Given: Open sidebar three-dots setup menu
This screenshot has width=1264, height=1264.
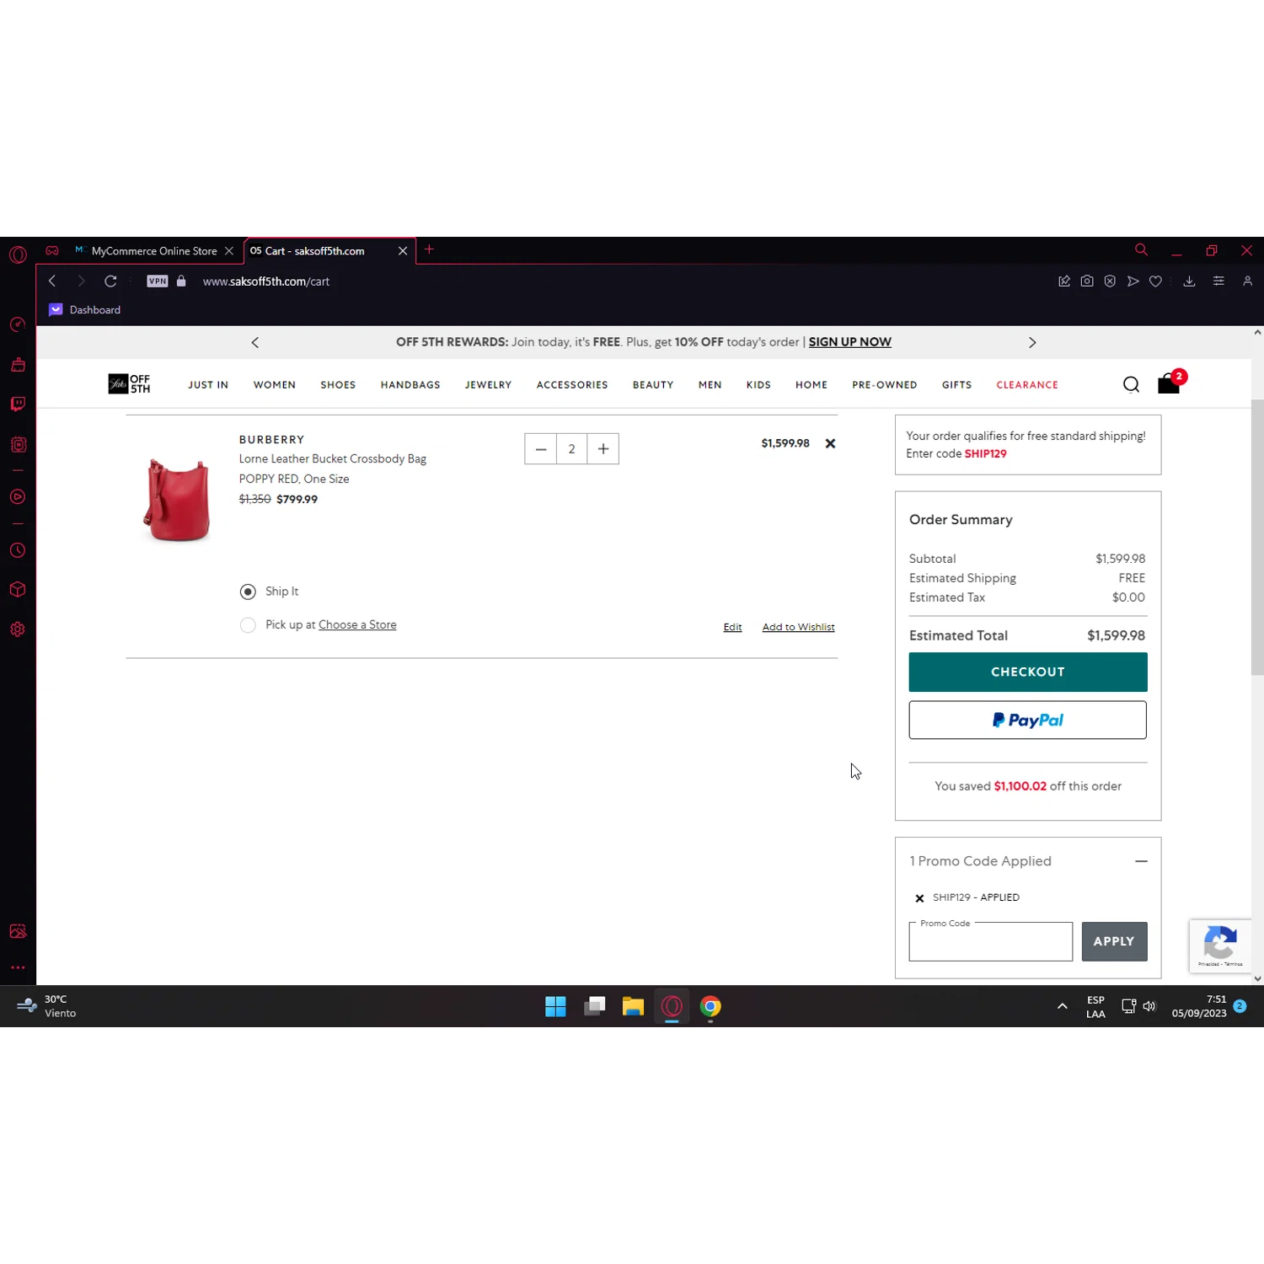Looking at the screenshot, I should tap(18, 967).
